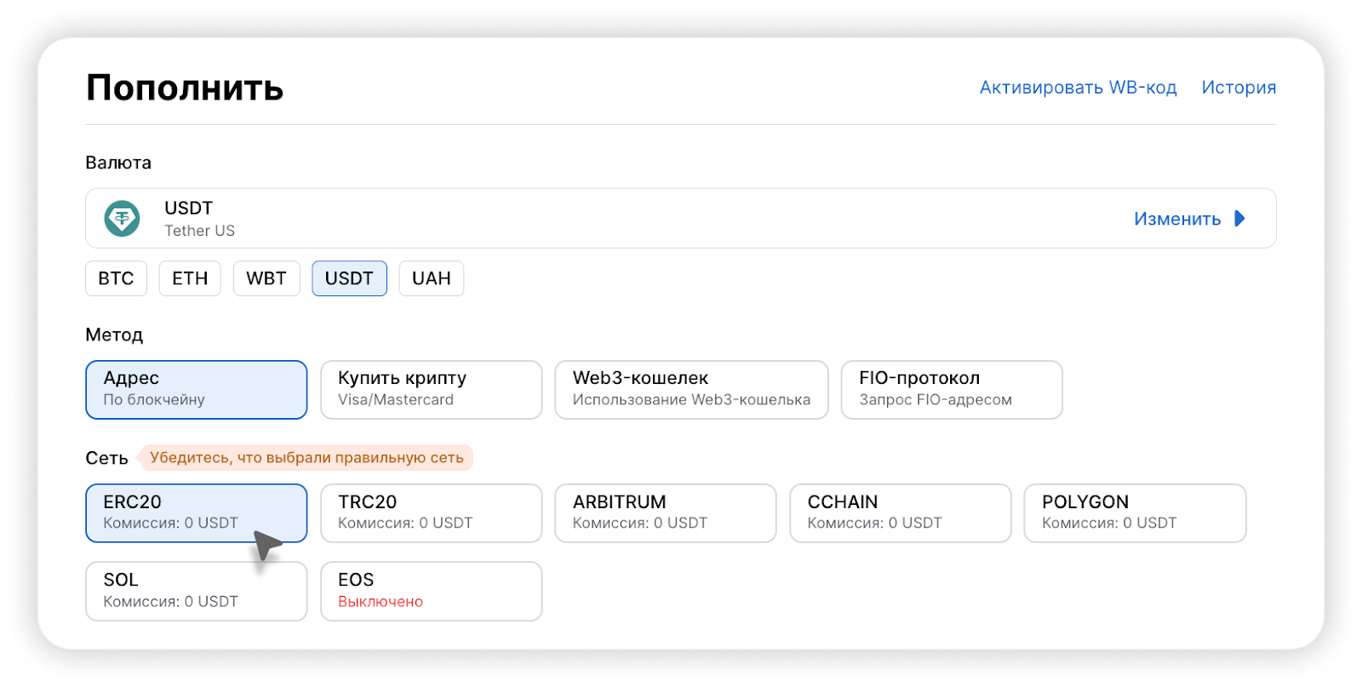1362x687 pixels.
Task: Select the ERC20 network
Action: [196, 512]
